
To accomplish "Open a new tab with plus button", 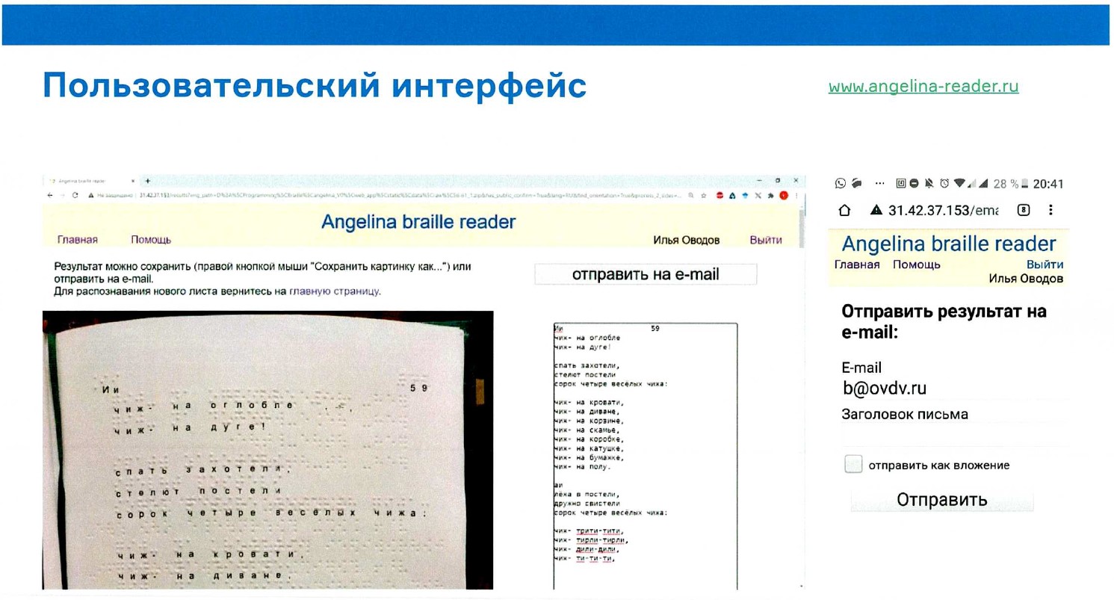I will coord(147,181).
